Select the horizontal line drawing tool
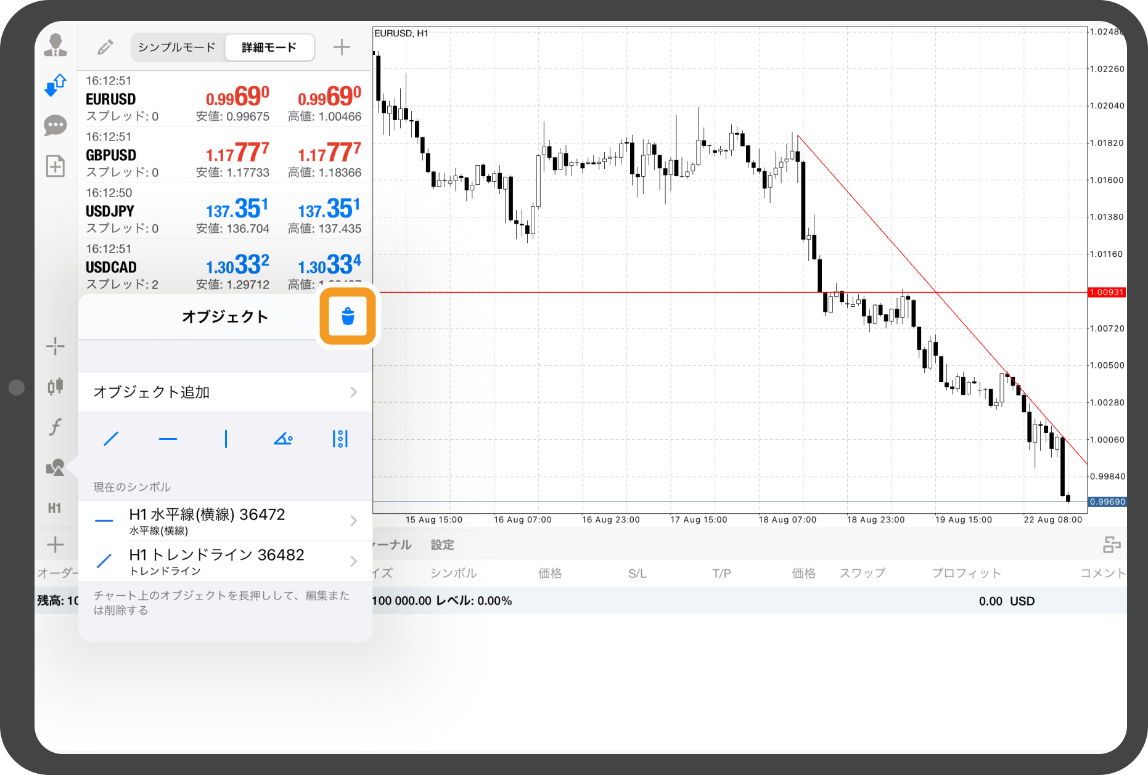Screen dimensions: 1148x775 [168, 439]
